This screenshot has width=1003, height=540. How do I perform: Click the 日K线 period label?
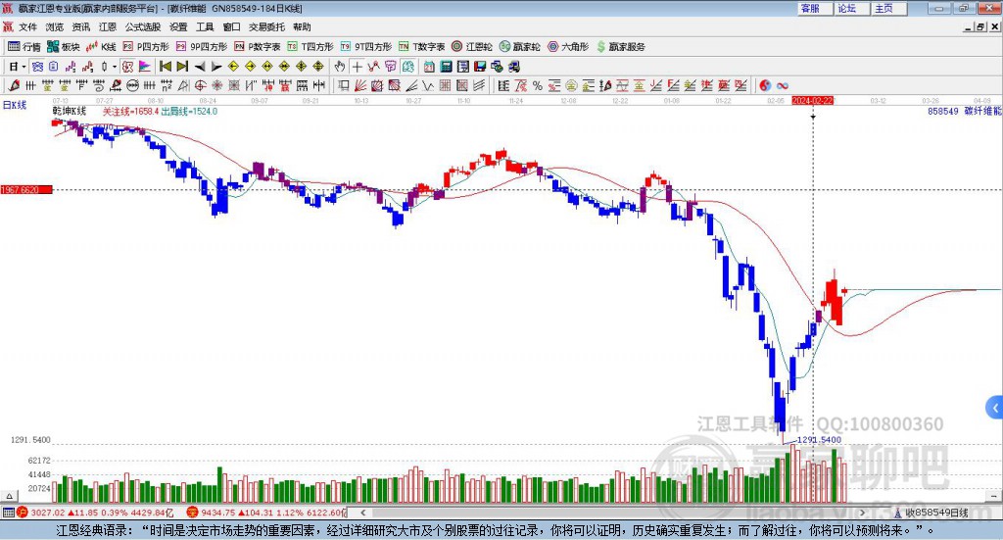click(15, 105)
